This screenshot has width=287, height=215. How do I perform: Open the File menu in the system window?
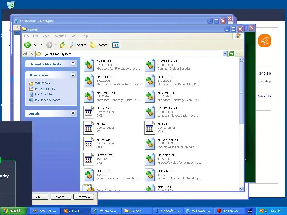point(26,36)
